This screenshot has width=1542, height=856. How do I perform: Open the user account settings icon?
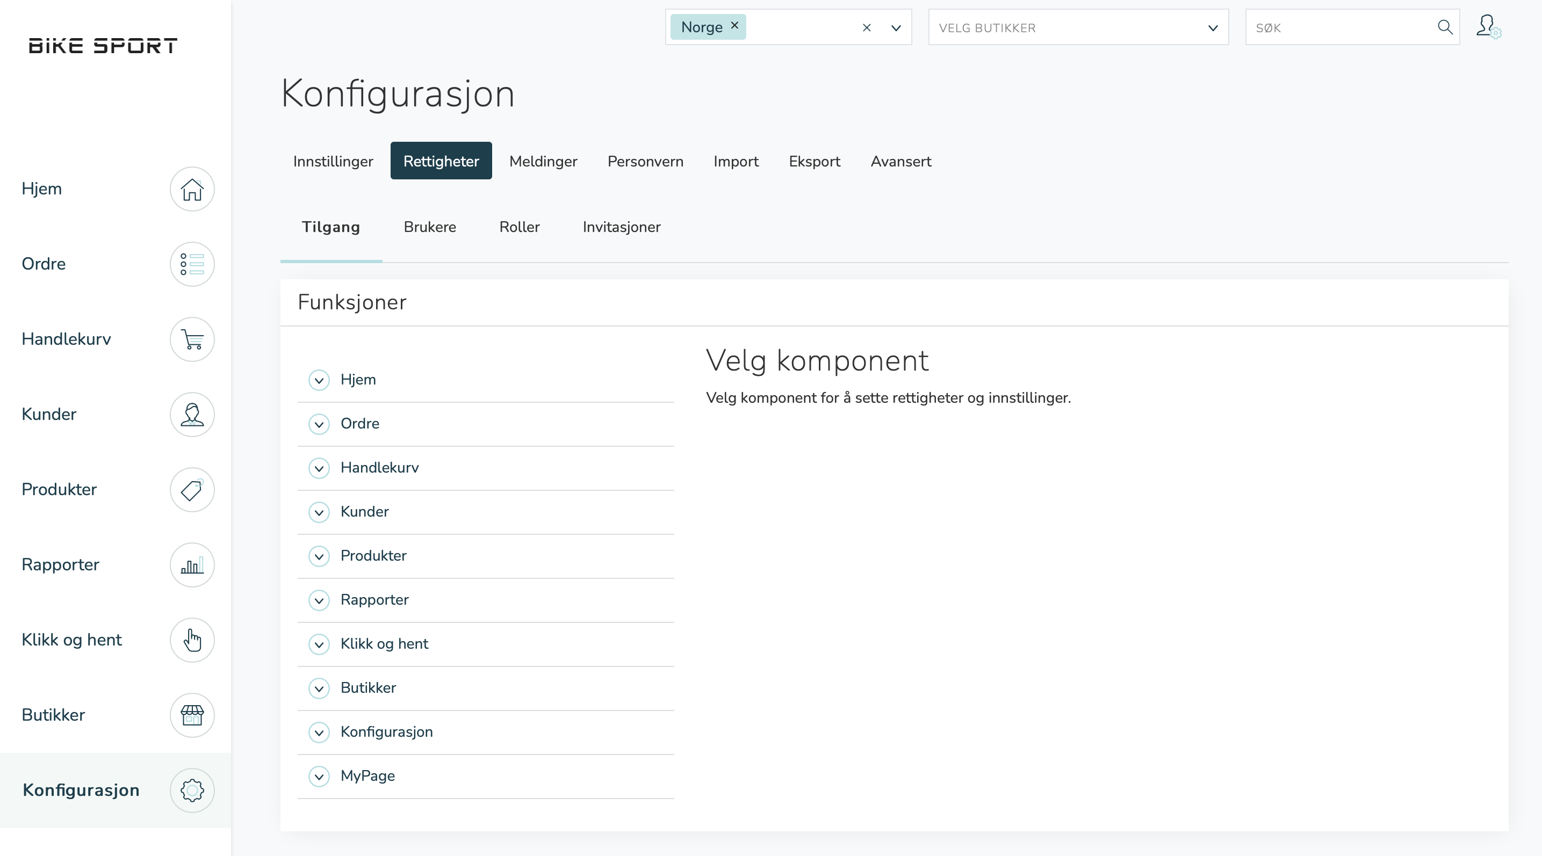click(x=1488, y=27)
